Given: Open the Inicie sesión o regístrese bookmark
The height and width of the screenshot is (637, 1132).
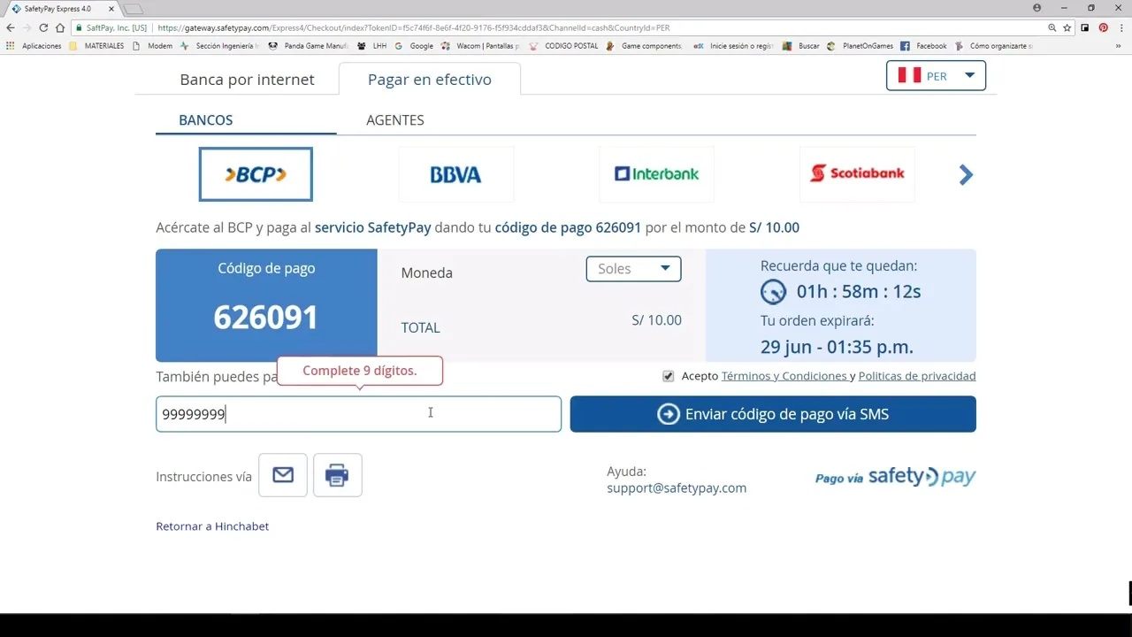Looking at the screenshot, I should [732, 46].
